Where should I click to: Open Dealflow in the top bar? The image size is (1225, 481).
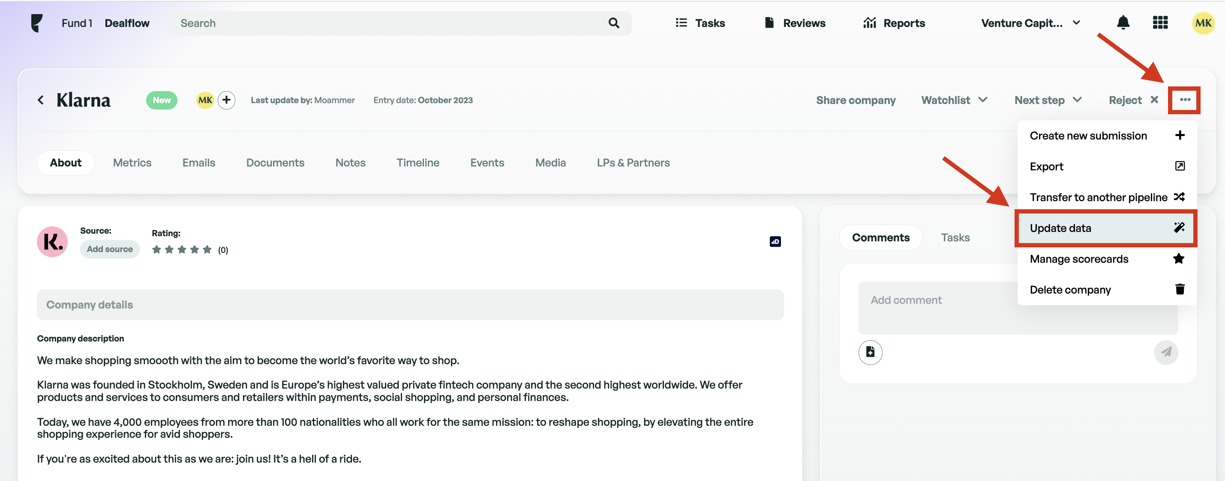tap(127, 23)
